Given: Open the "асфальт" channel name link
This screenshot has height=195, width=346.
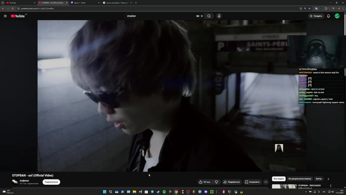Looking at the screenshot, I should [x=24, y=181].
